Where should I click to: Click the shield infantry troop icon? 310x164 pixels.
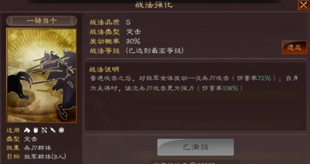click(x=36, y=130)
